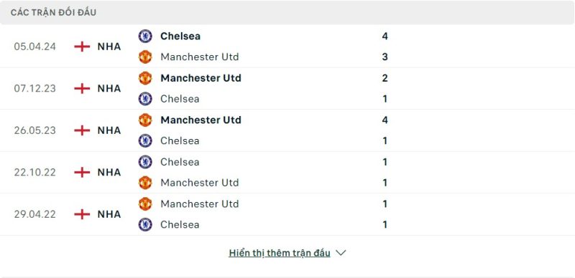The height and width of the screenshot is (278, 575).
Task: Open Manchester Utd name in 22.10.22 match
Action: tap(200, 183)
